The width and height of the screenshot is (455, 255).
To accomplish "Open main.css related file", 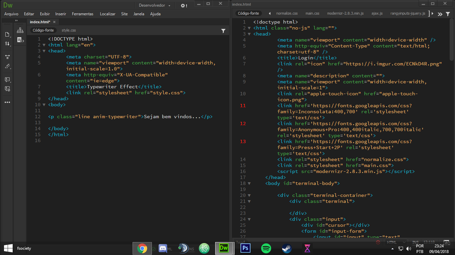I will tap(312, 13).
